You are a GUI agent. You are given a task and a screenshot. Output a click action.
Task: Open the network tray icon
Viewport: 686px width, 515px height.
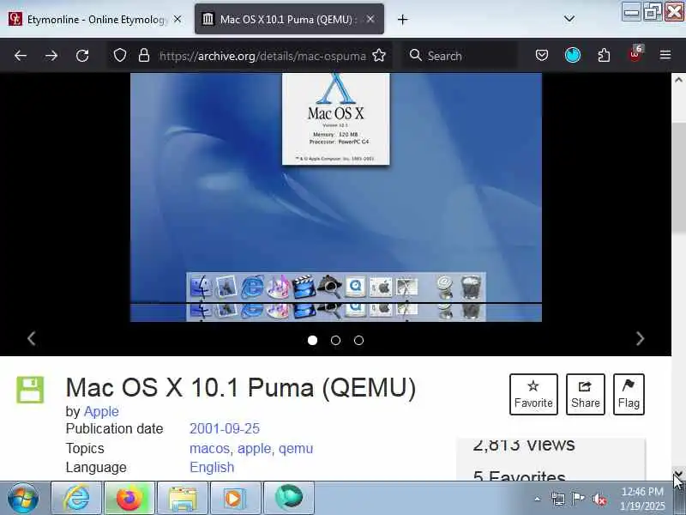[x=558, y=499]
